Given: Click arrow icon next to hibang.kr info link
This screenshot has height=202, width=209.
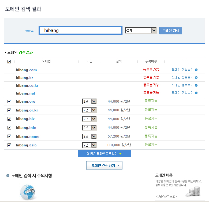Looking at the screenshot, I should pos(196,77).
